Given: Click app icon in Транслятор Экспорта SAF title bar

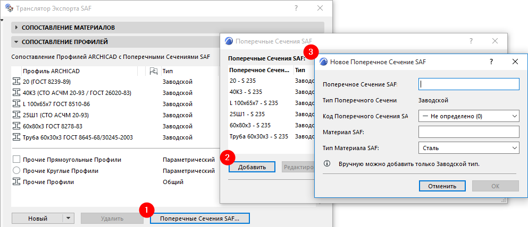Looking at the screenshot, I should click(x=10, y=8).
